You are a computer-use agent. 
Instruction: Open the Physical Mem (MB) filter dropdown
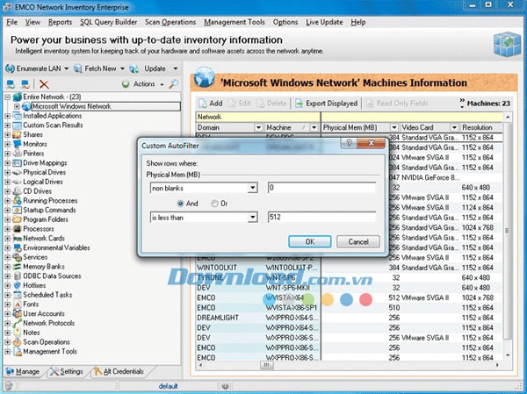tap(393, 127)
